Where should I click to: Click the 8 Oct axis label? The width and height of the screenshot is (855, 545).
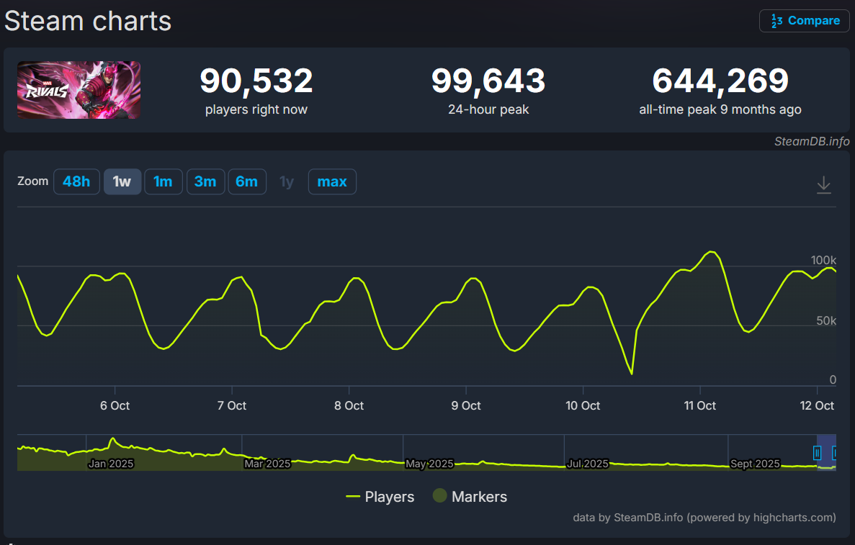tap(349, 405)
